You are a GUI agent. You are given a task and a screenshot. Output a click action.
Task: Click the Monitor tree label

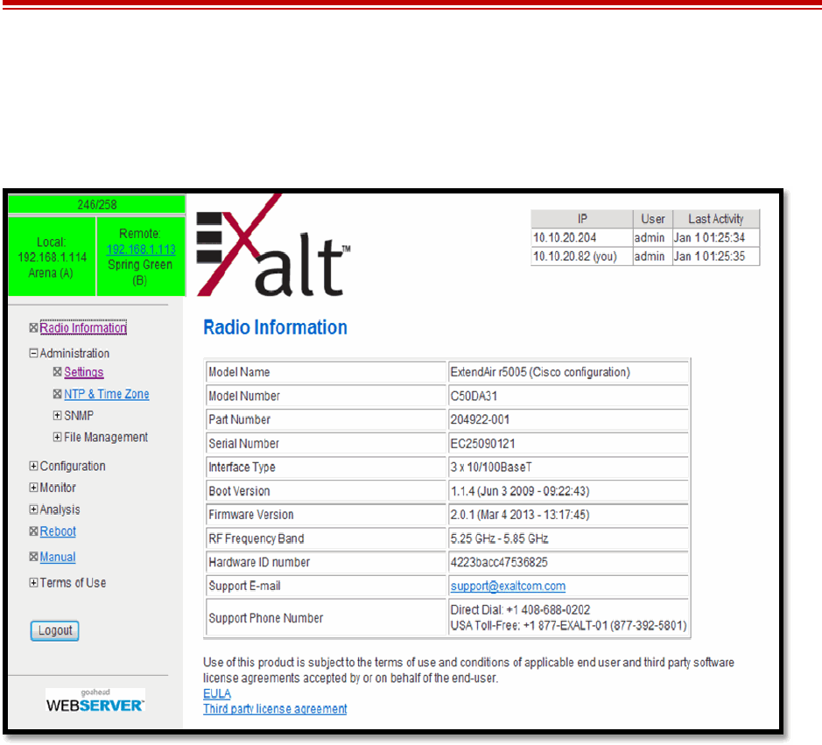tap(58, 488)
